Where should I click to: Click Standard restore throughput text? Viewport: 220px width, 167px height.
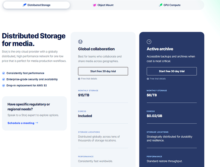[x=165, y=161]
